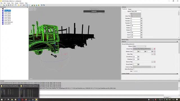
Task: Select Mesh_0090-001 in scenegraph
Action: (x=9, y=22)
